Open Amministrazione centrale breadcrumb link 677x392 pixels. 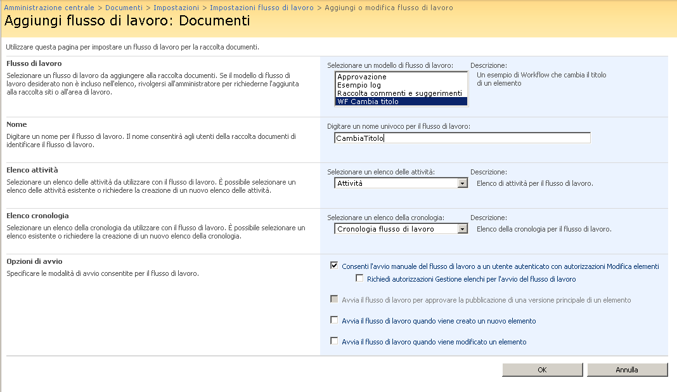[49, 8]
